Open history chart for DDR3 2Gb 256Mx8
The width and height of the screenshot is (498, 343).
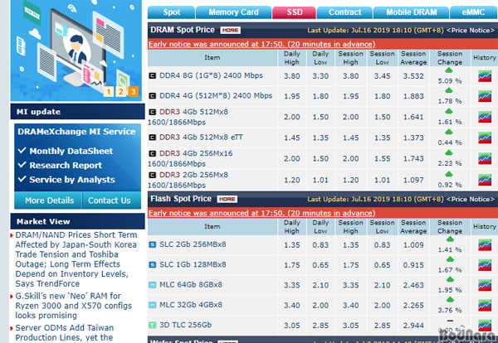click(x=485, y=180)
